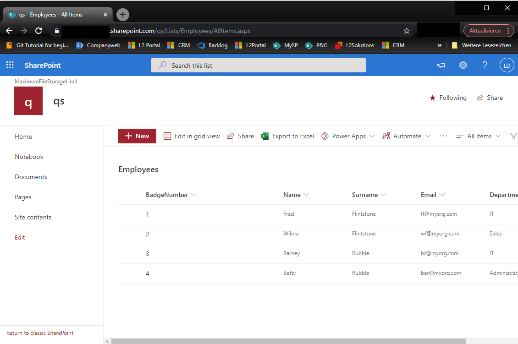
Task: Open the SharePoint app launcher waffle icon
Action: pyautogui.click(x=10, y=65)
